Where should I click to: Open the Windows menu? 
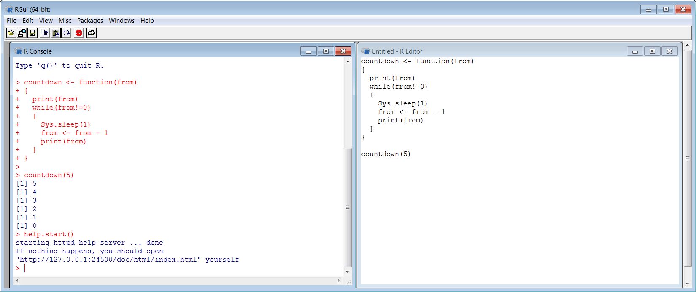click(121, 21)
